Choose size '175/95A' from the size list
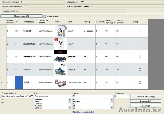164x114 pixels. click(76, 102)
